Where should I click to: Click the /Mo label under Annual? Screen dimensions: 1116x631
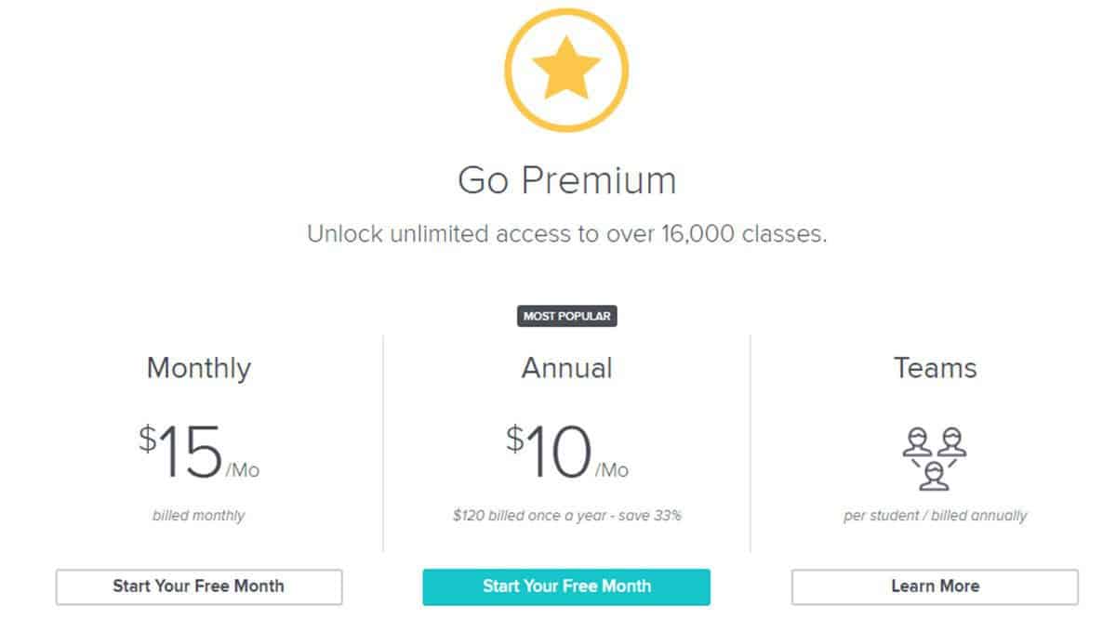coord(612,470)
